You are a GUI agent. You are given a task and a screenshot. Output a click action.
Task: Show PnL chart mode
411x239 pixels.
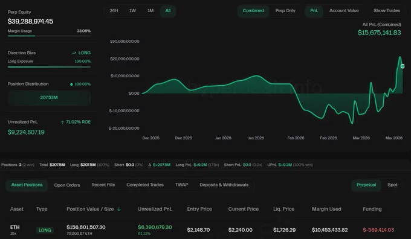pyautogui.click(x=314, y=11)
